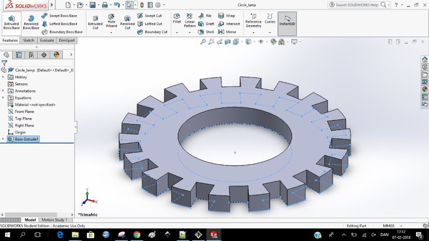Select the Linear Pattern tool
The width and height of the screenshot is (429, 241).
point(189,21)
